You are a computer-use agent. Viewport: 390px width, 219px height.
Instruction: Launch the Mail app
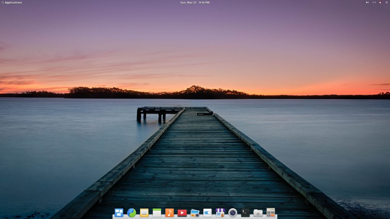(x=144, y=213)
